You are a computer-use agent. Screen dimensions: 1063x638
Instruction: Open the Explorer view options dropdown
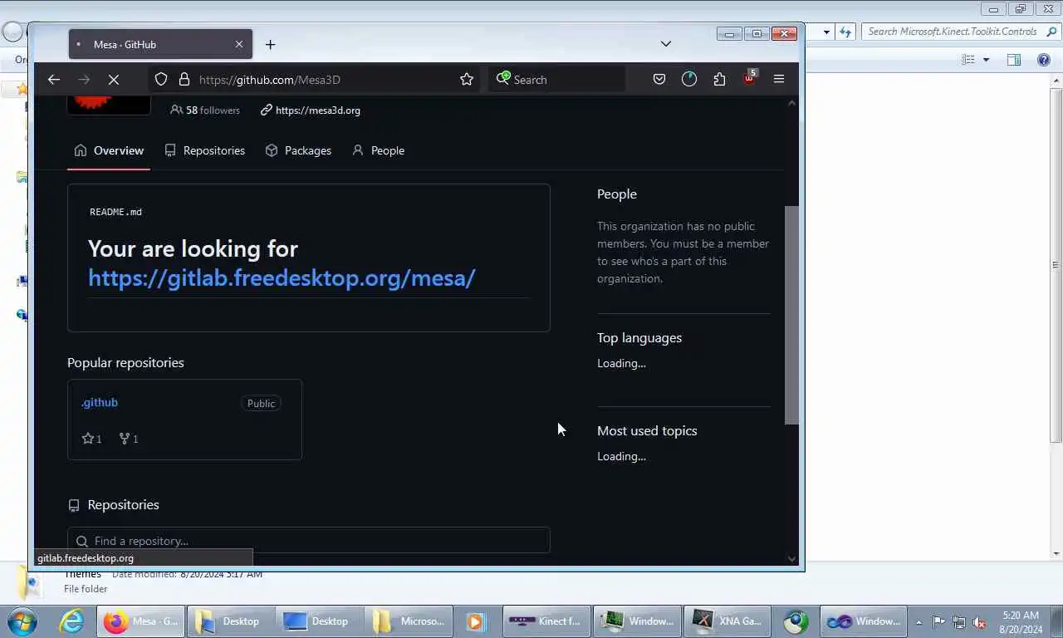click(x=986, y=60)
